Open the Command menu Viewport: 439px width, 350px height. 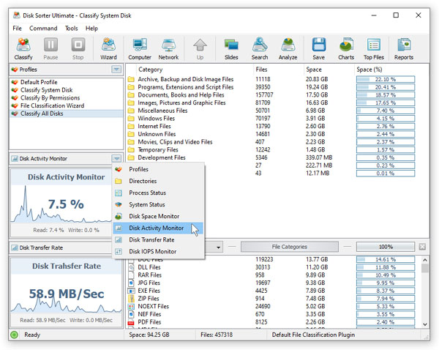[43, 29]
